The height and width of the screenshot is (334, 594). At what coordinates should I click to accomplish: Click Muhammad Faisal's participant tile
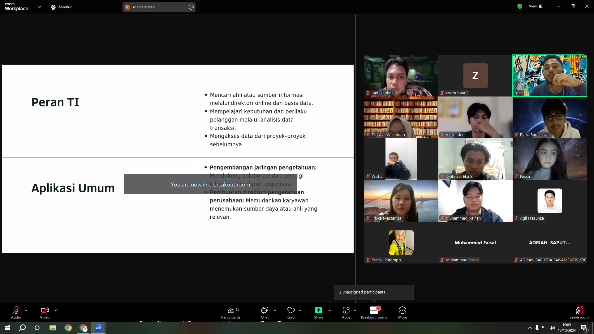coord(476,243)
